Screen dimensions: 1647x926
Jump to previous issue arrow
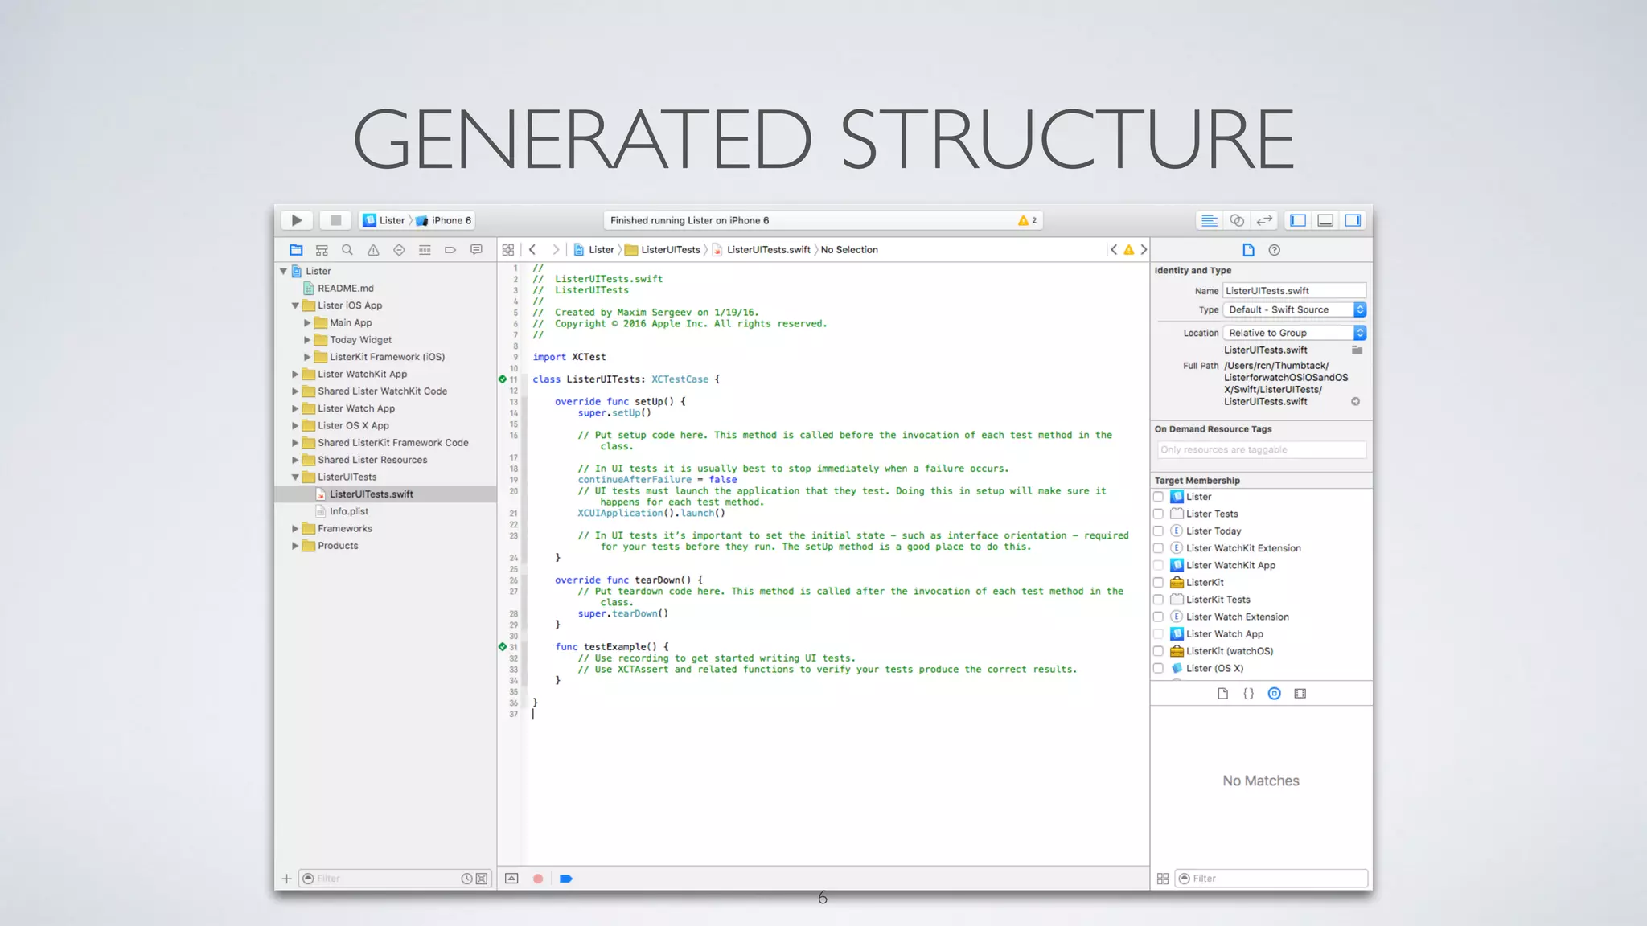tap(1114, 250)
